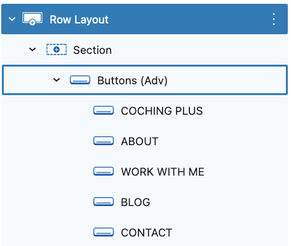Viewport: 291px width, 246px height.
Task: Click the ABOUT button block icon
Action: coord(104,141)
